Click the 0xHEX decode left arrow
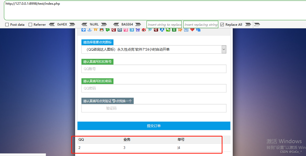Screen dimensions: 306x156 tap(52, 24)
